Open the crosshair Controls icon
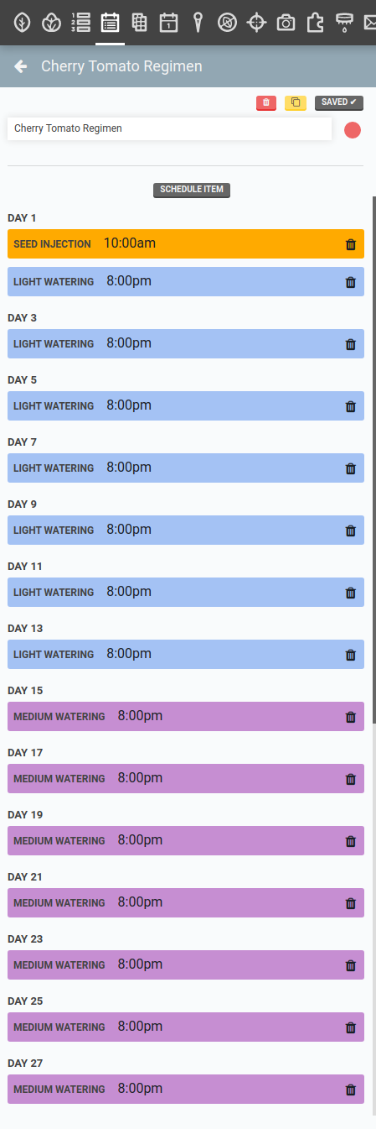The width and height of the screenshot is (376, 1129). [x=256, y=23]
